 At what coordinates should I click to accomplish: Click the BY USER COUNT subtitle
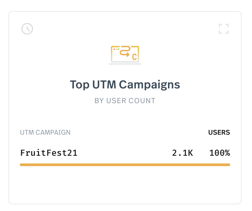tap(125, 101)
